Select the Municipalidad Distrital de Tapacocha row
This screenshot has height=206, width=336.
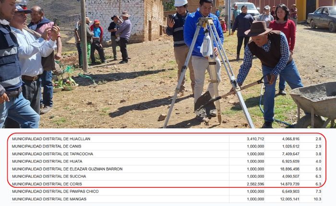(x=166, y=154)
